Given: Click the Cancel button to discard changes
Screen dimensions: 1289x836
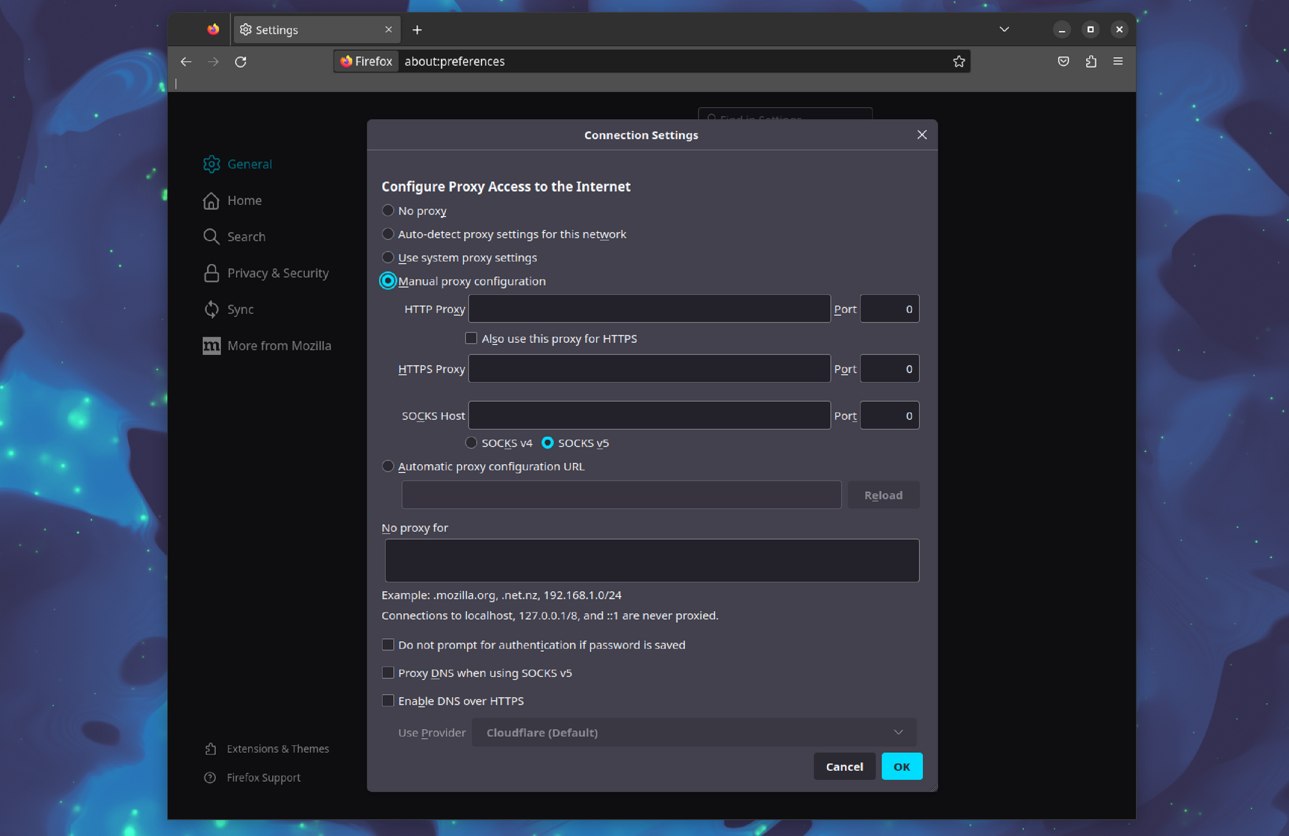Looking at the screenshot, I should point(844,766).
